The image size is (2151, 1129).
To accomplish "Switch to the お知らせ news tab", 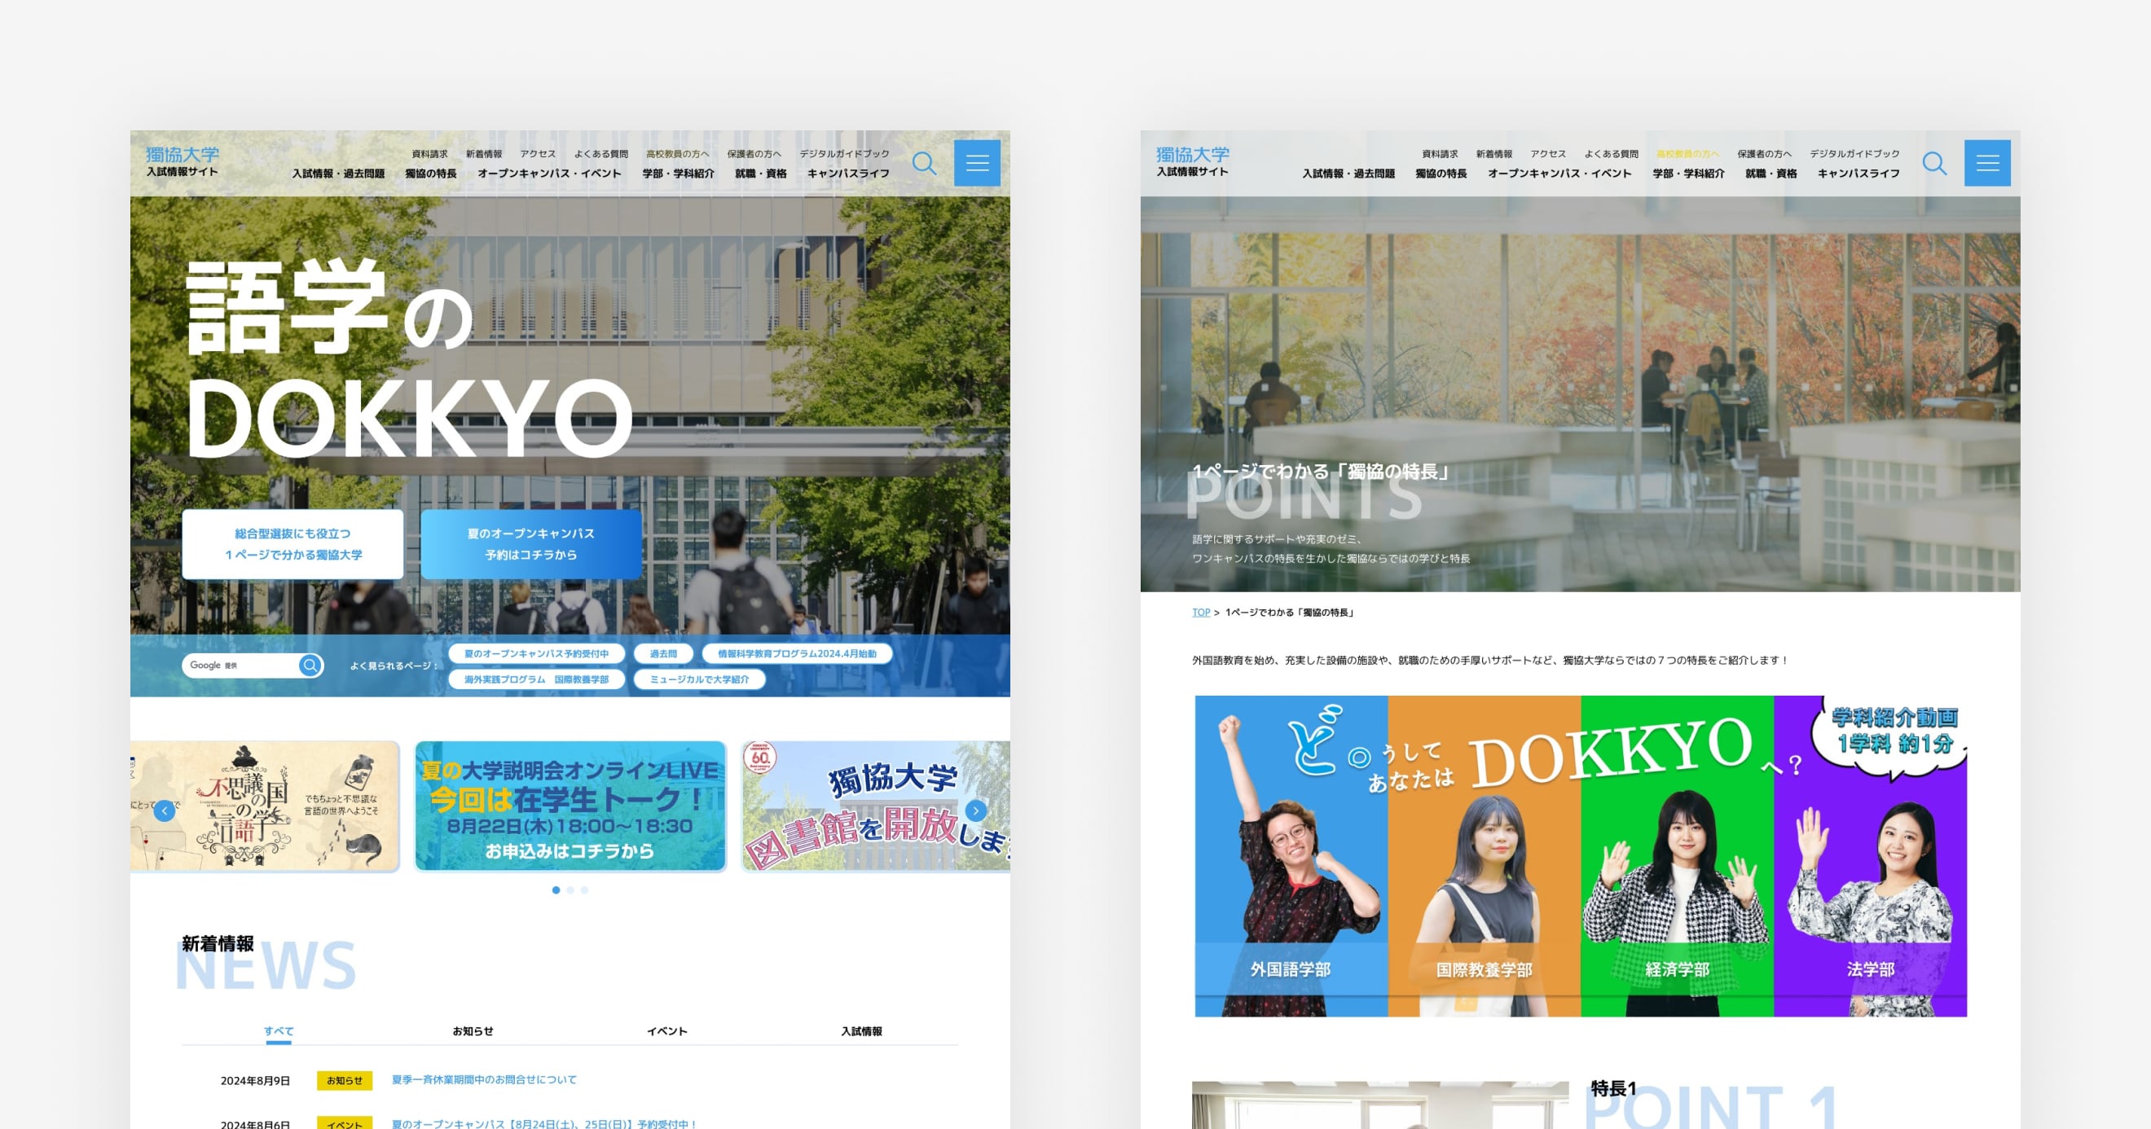I will (x=473, y=1031).
